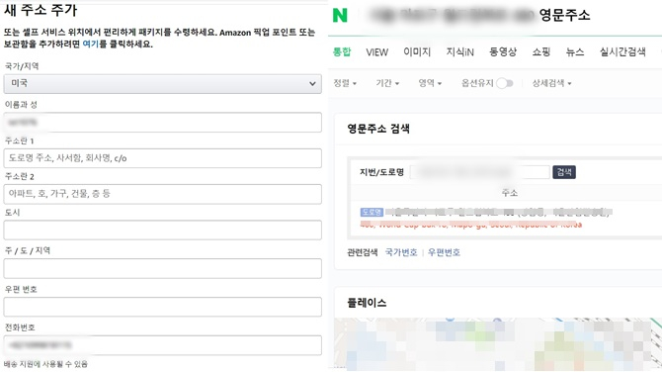The image size is (662, 372).
Task: Click the 도시 city input field
Action: [163, 230]
